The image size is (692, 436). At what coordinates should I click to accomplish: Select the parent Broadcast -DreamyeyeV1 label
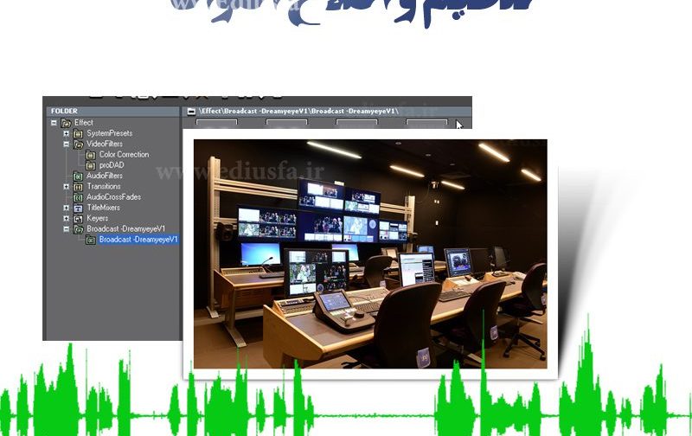[x=125, y=228]
